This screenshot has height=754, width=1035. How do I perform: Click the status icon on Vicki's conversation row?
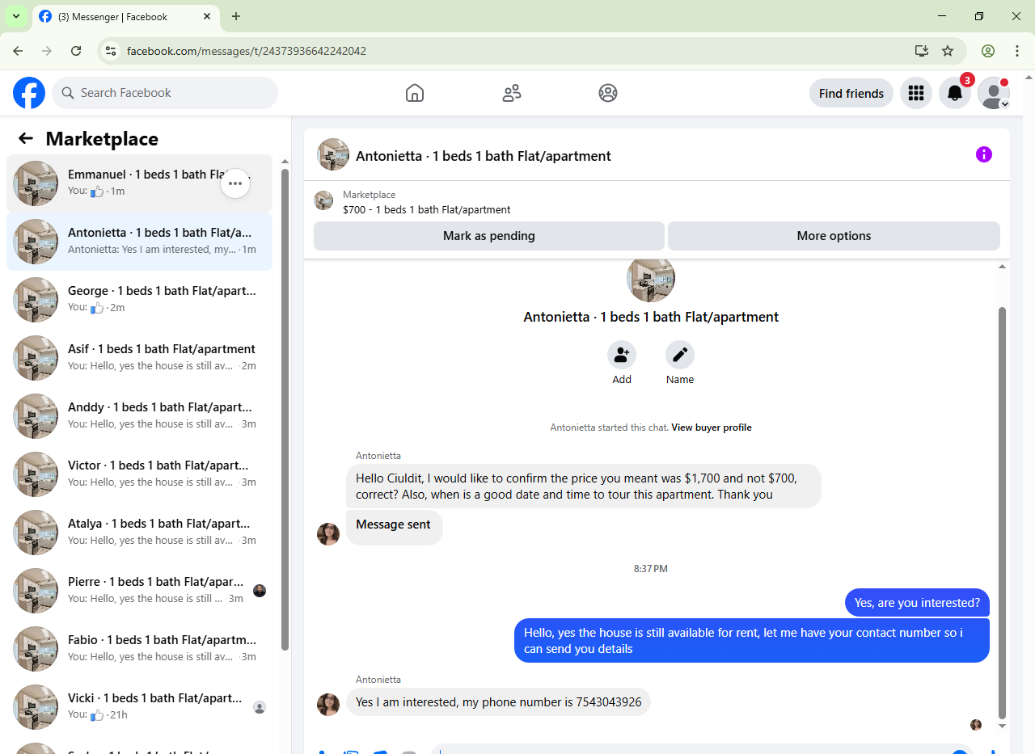coord(260,707)
